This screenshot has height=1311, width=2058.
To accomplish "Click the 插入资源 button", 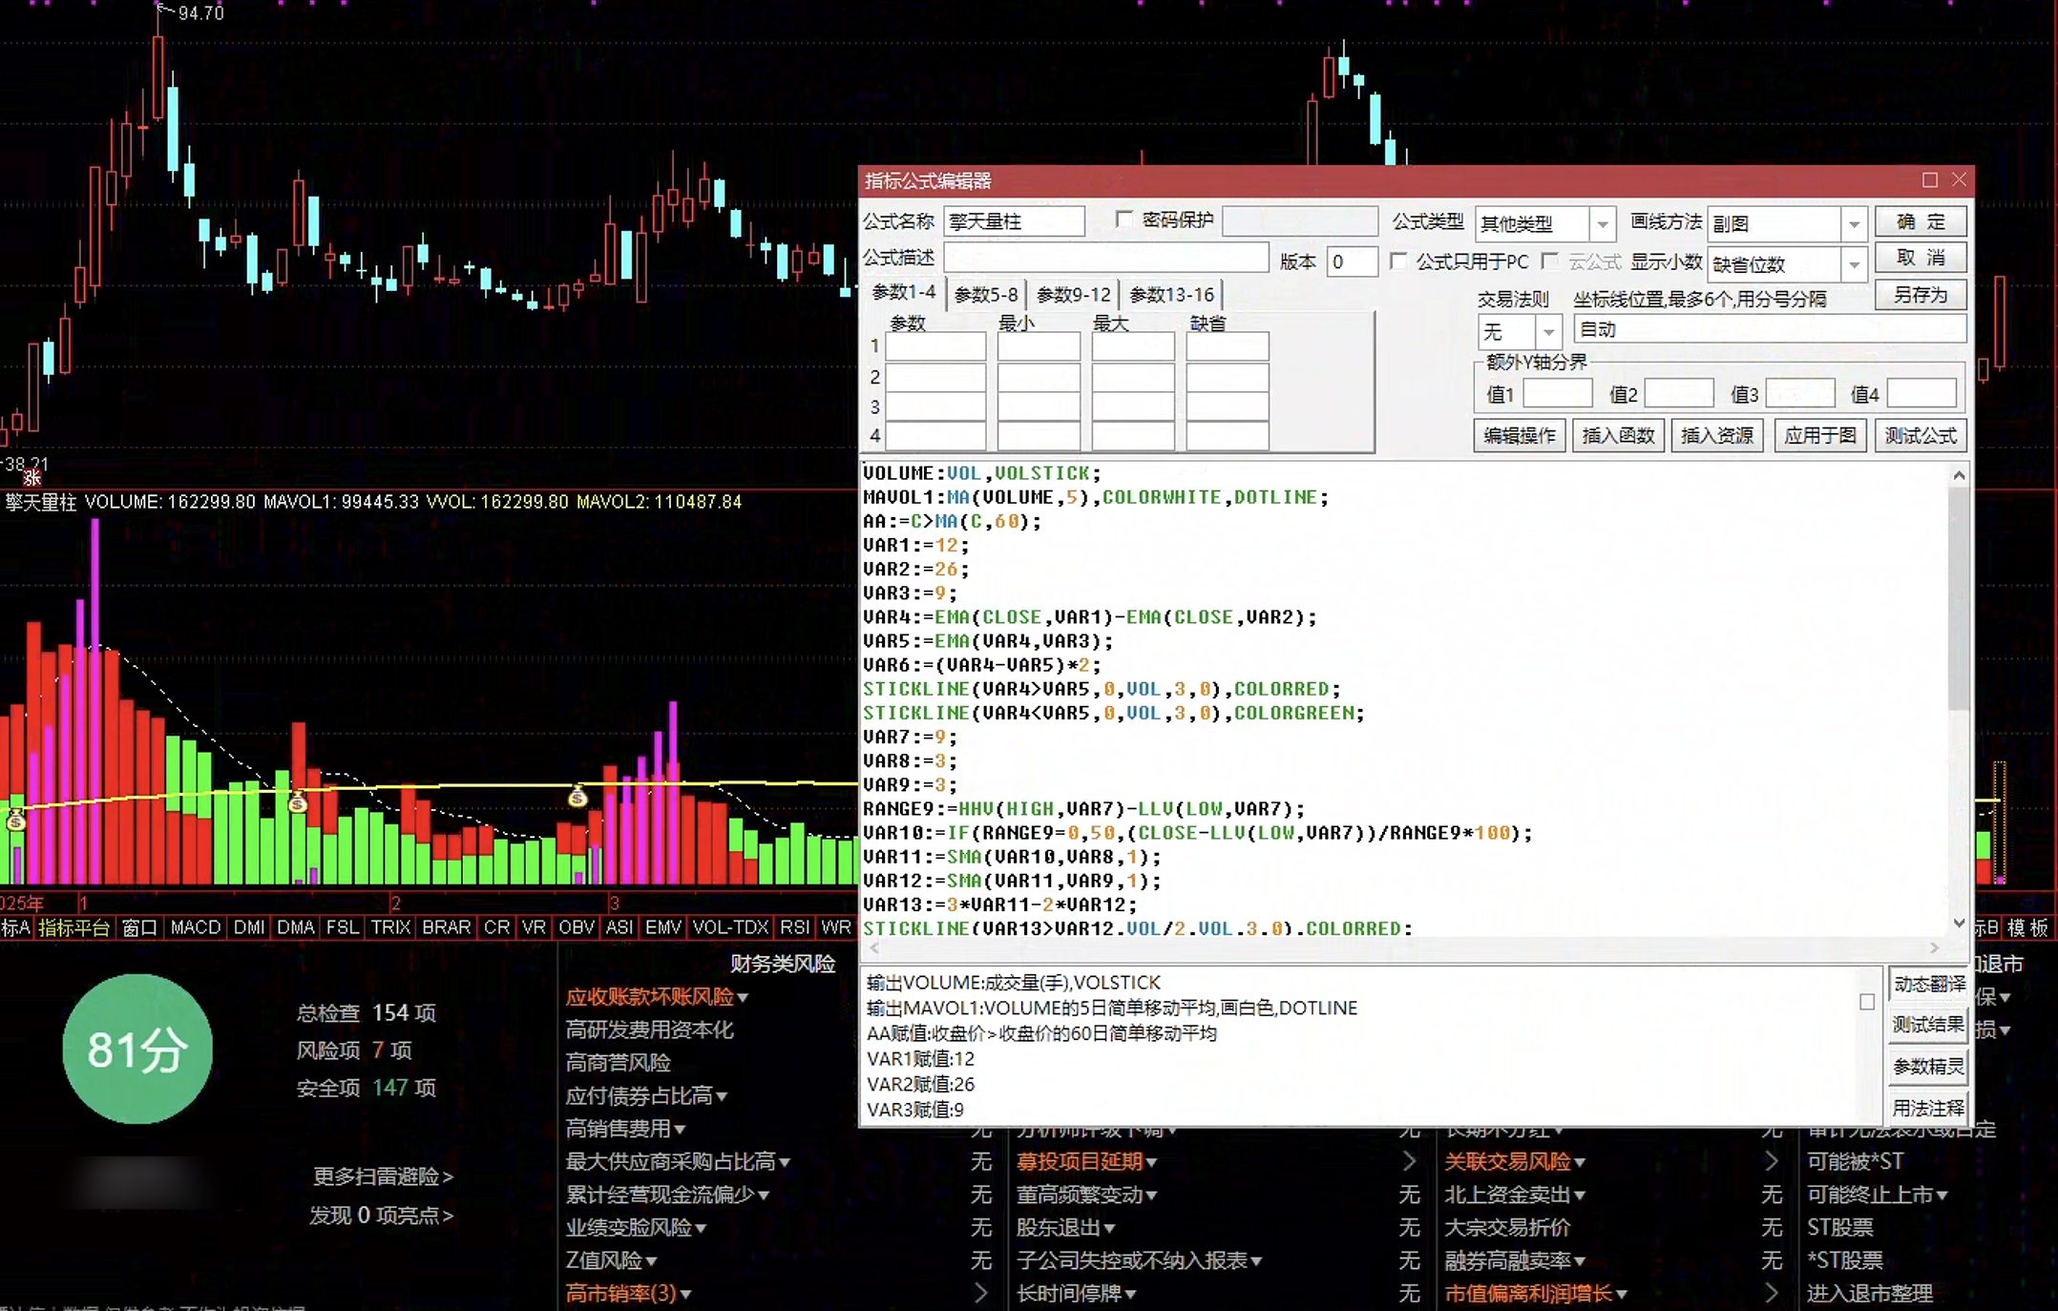I will point(1716,436).
